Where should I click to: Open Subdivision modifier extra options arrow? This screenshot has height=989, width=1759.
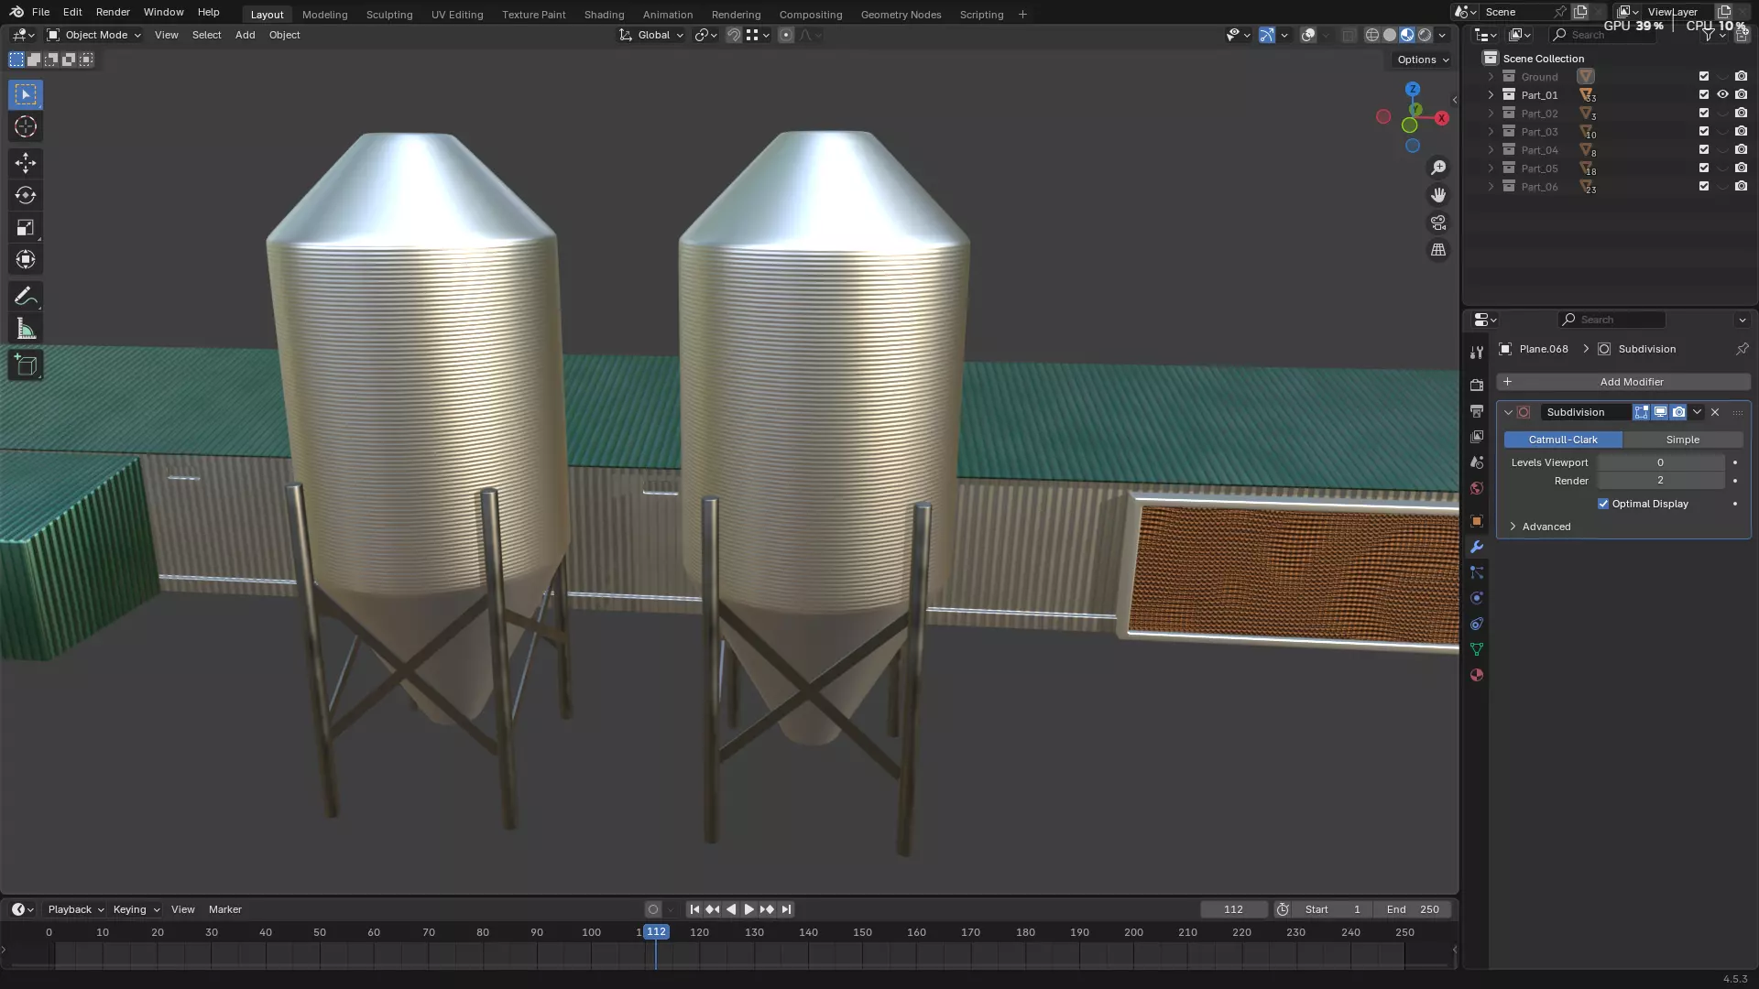(1697, 412)
